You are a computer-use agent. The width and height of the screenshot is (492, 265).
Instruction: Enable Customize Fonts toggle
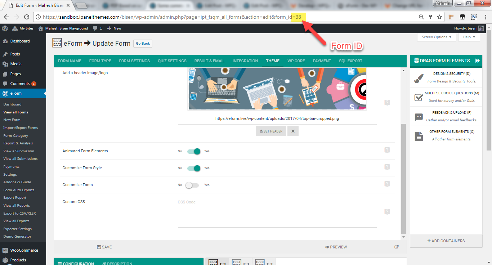(x=192, y=185)
